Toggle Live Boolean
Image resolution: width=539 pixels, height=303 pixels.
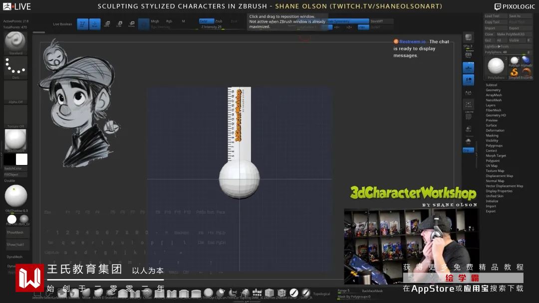coord(62,24)
